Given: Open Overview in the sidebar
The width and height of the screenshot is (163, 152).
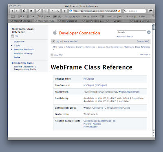Looking at the screenshot, I should point(19,42).
